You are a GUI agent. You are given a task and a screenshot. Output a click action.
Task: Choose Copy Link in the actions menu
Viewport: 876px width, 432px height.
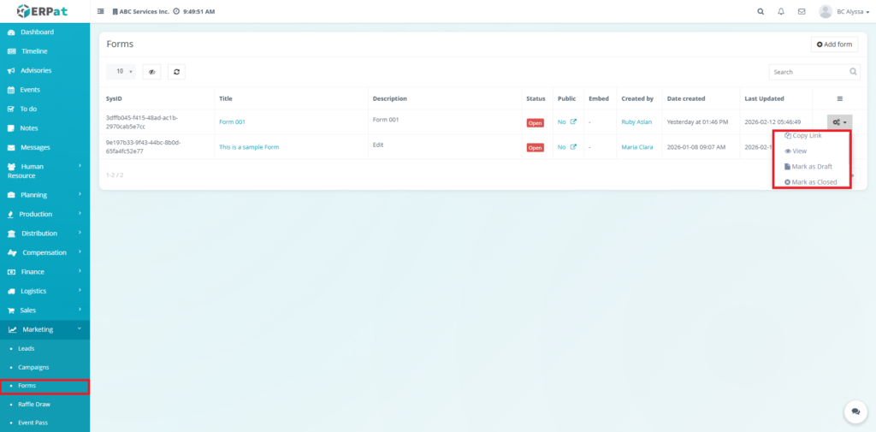804,136
